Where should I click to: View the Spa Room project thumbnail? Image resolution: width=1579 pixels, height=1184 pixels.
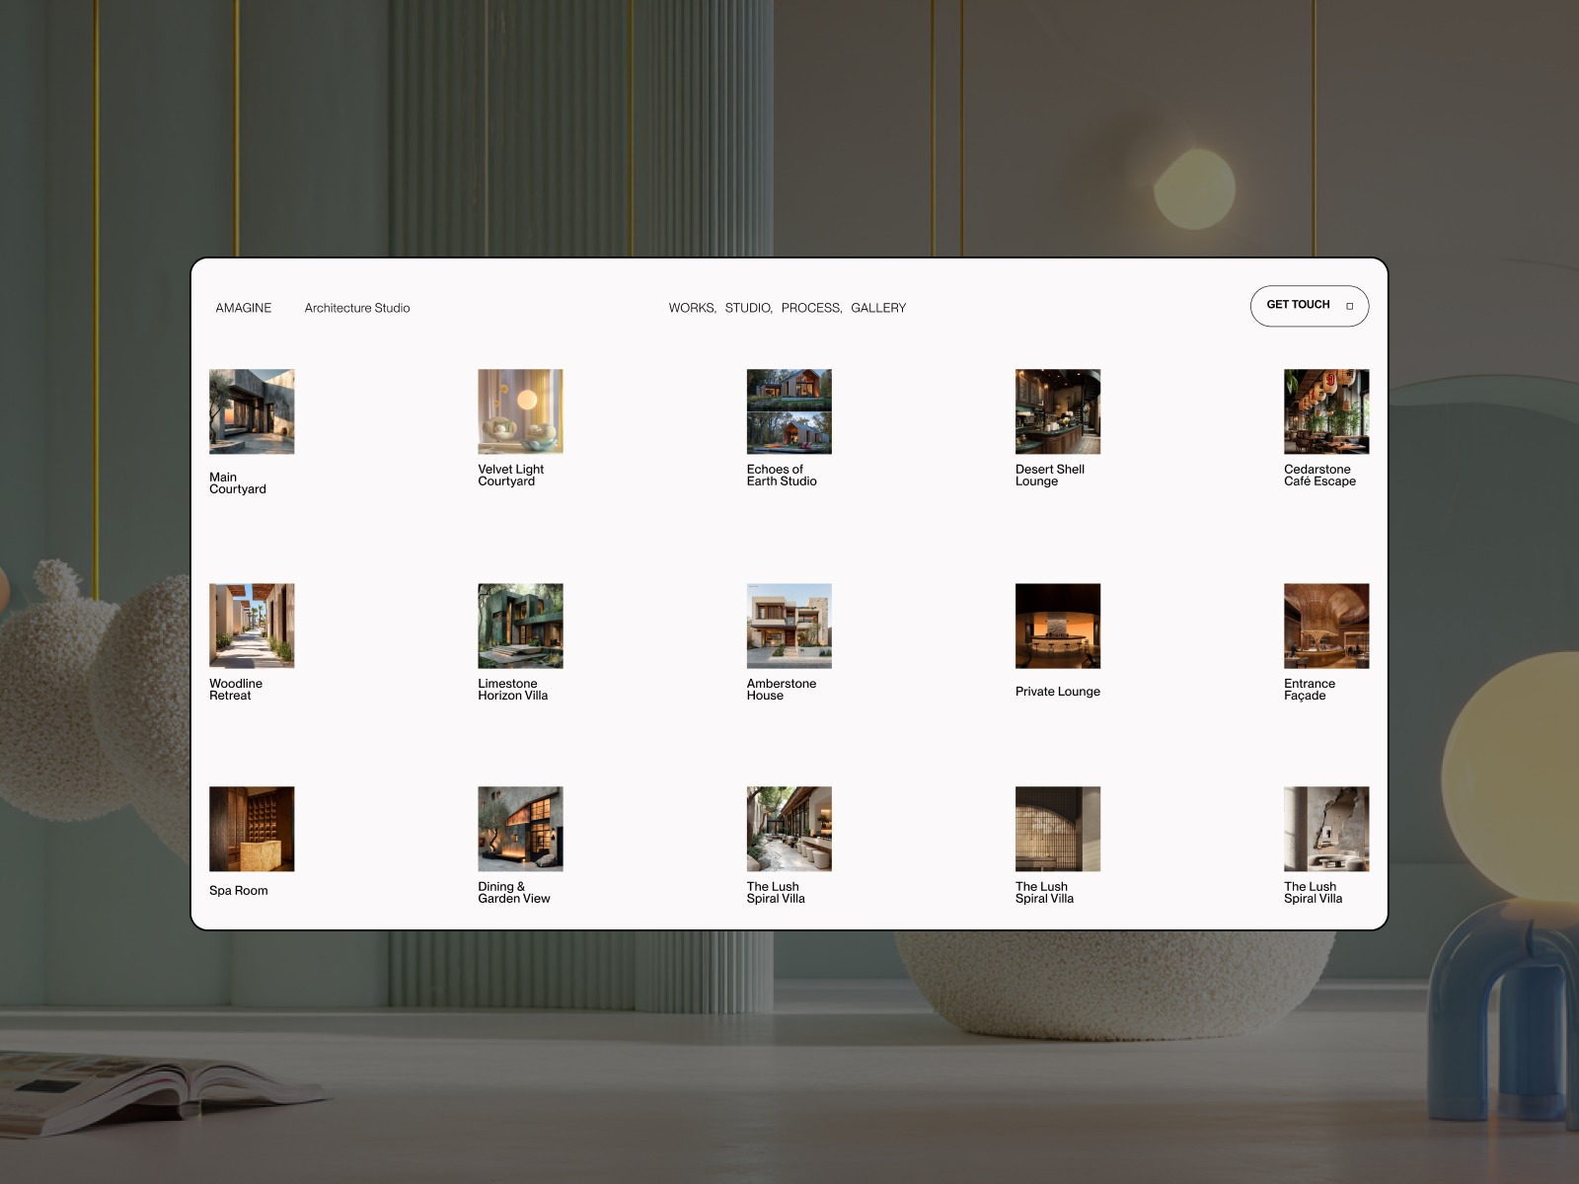pos(251,829)
